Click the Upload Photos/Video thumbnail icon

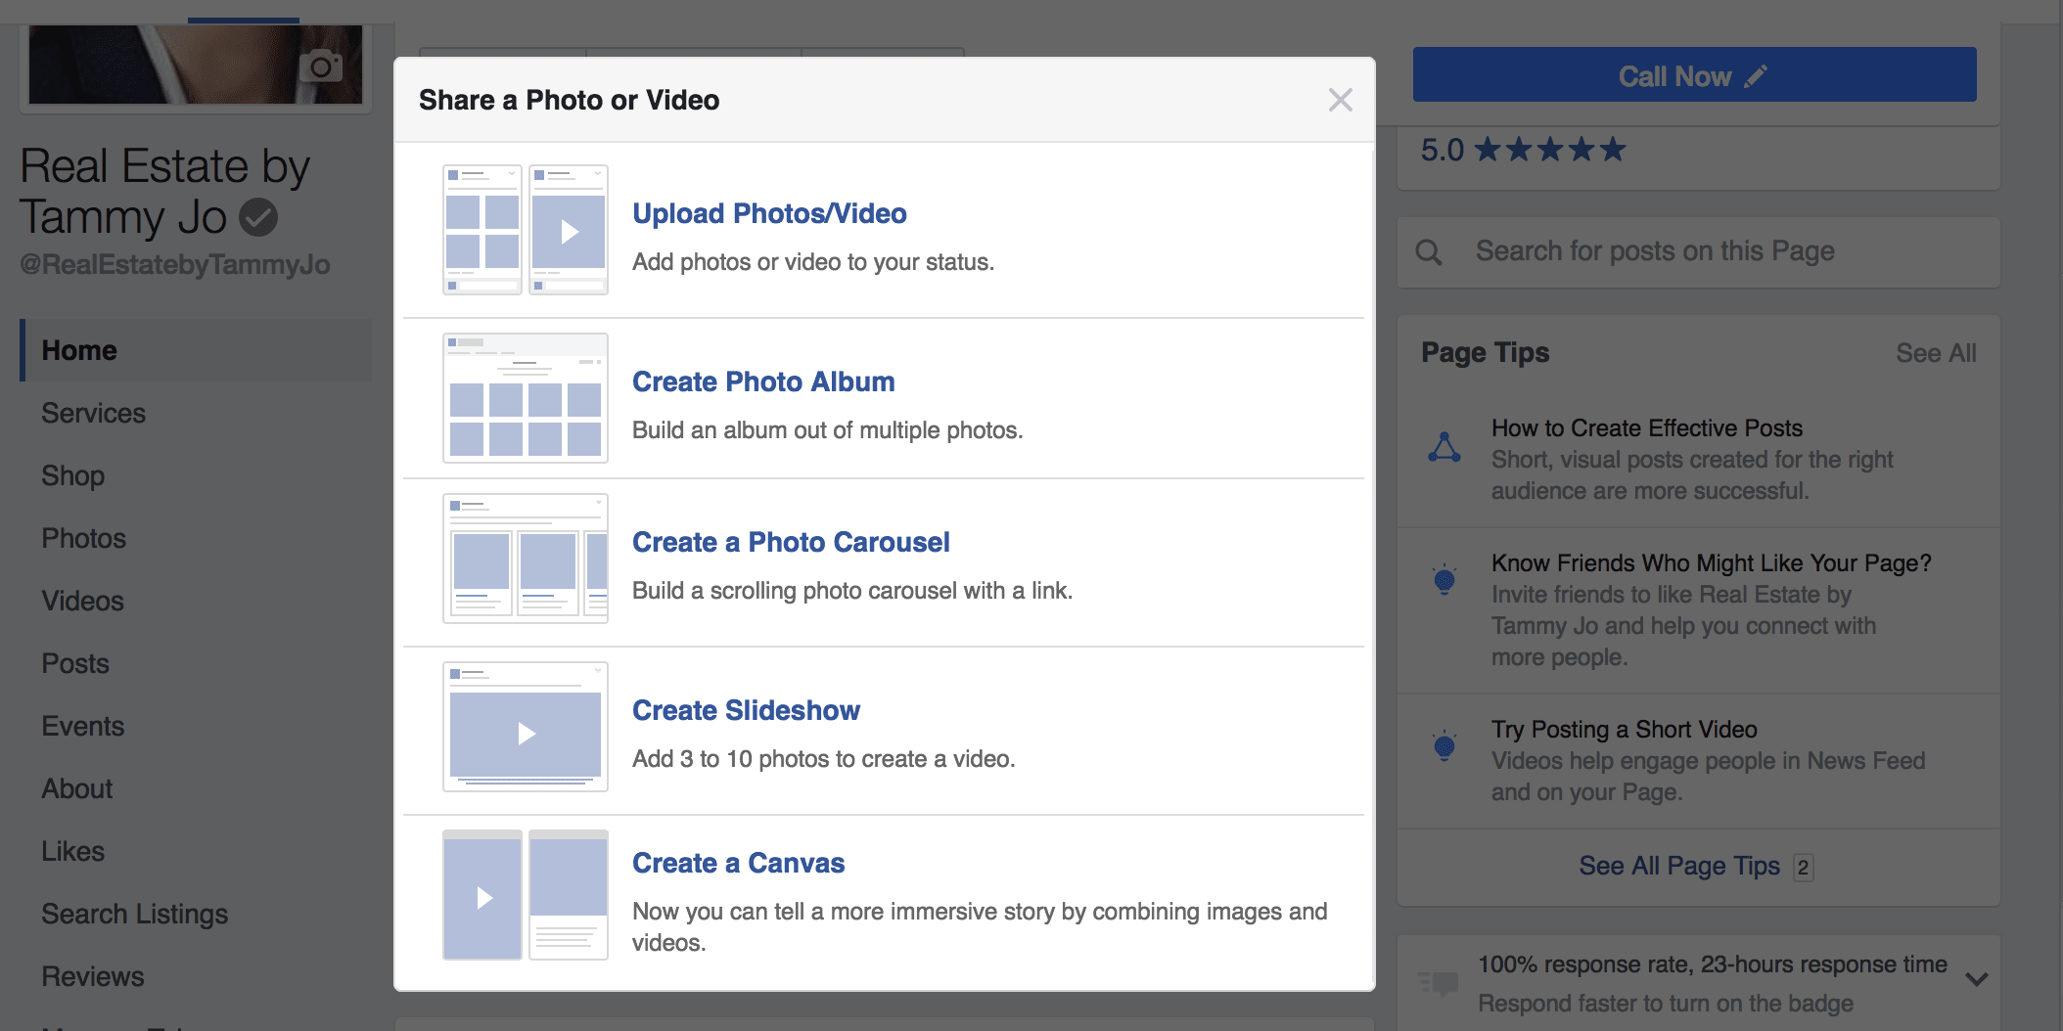(525, 230)
